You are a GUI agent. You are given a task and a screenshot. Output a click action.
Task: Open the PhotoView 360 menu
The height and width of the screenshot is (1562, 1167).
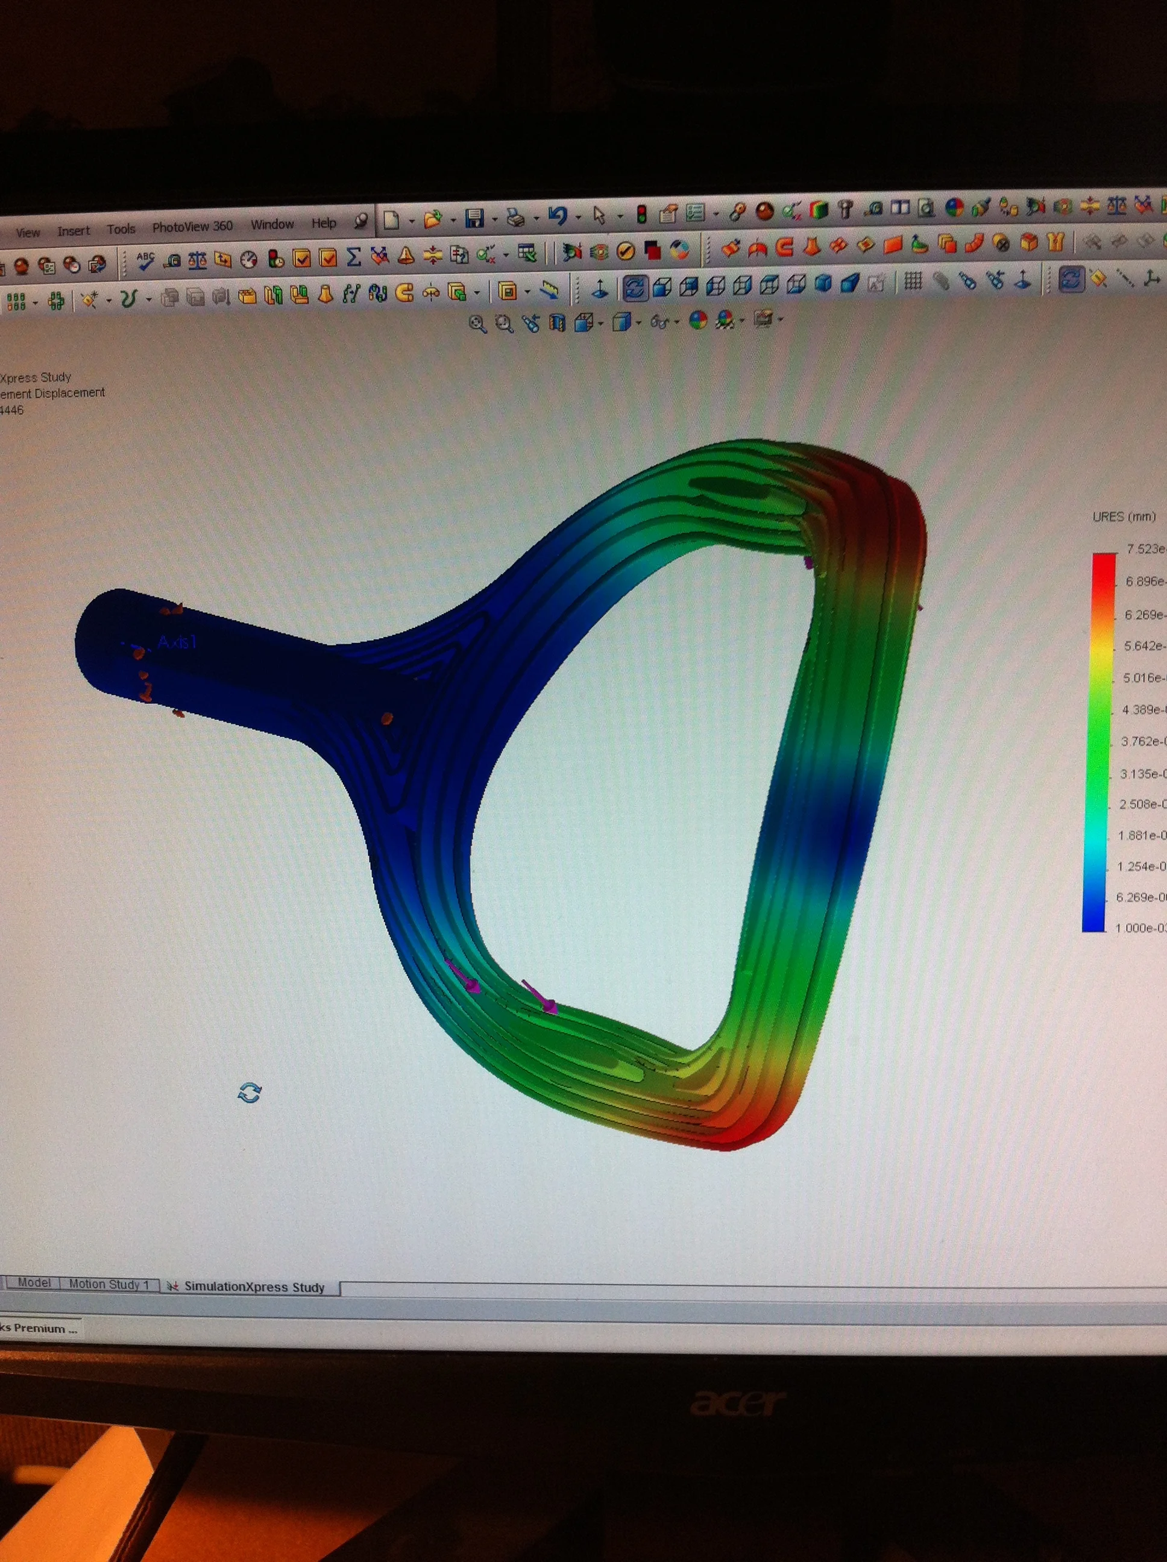pyautogui.click(x=192, y=227)
